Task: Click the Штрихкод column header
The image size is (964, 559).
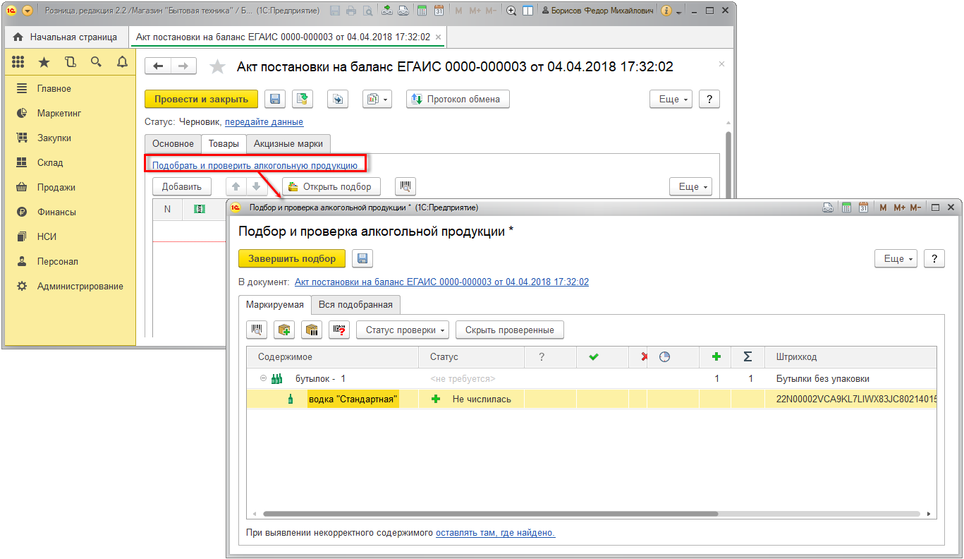Action: click(851, 357)
